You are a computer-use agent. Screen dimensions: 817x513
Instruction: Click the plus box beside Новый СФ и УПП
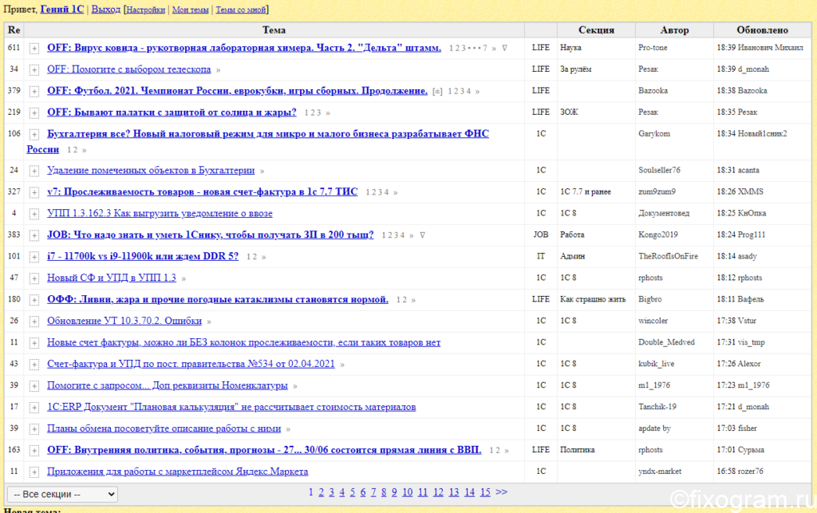[x=34, y=278]
